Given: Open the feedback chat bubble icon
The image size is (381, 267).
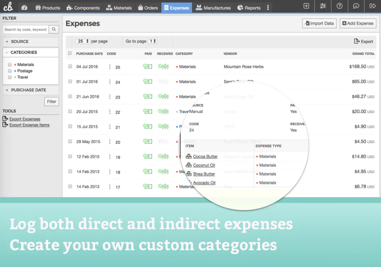Looking at the screenshot, I should [356, 6].
